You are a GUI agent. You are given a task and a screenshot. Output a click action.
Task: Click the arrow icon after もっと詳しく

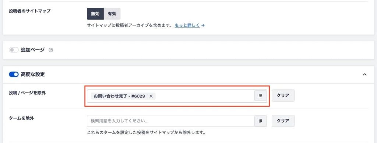[x=203, y=25]
